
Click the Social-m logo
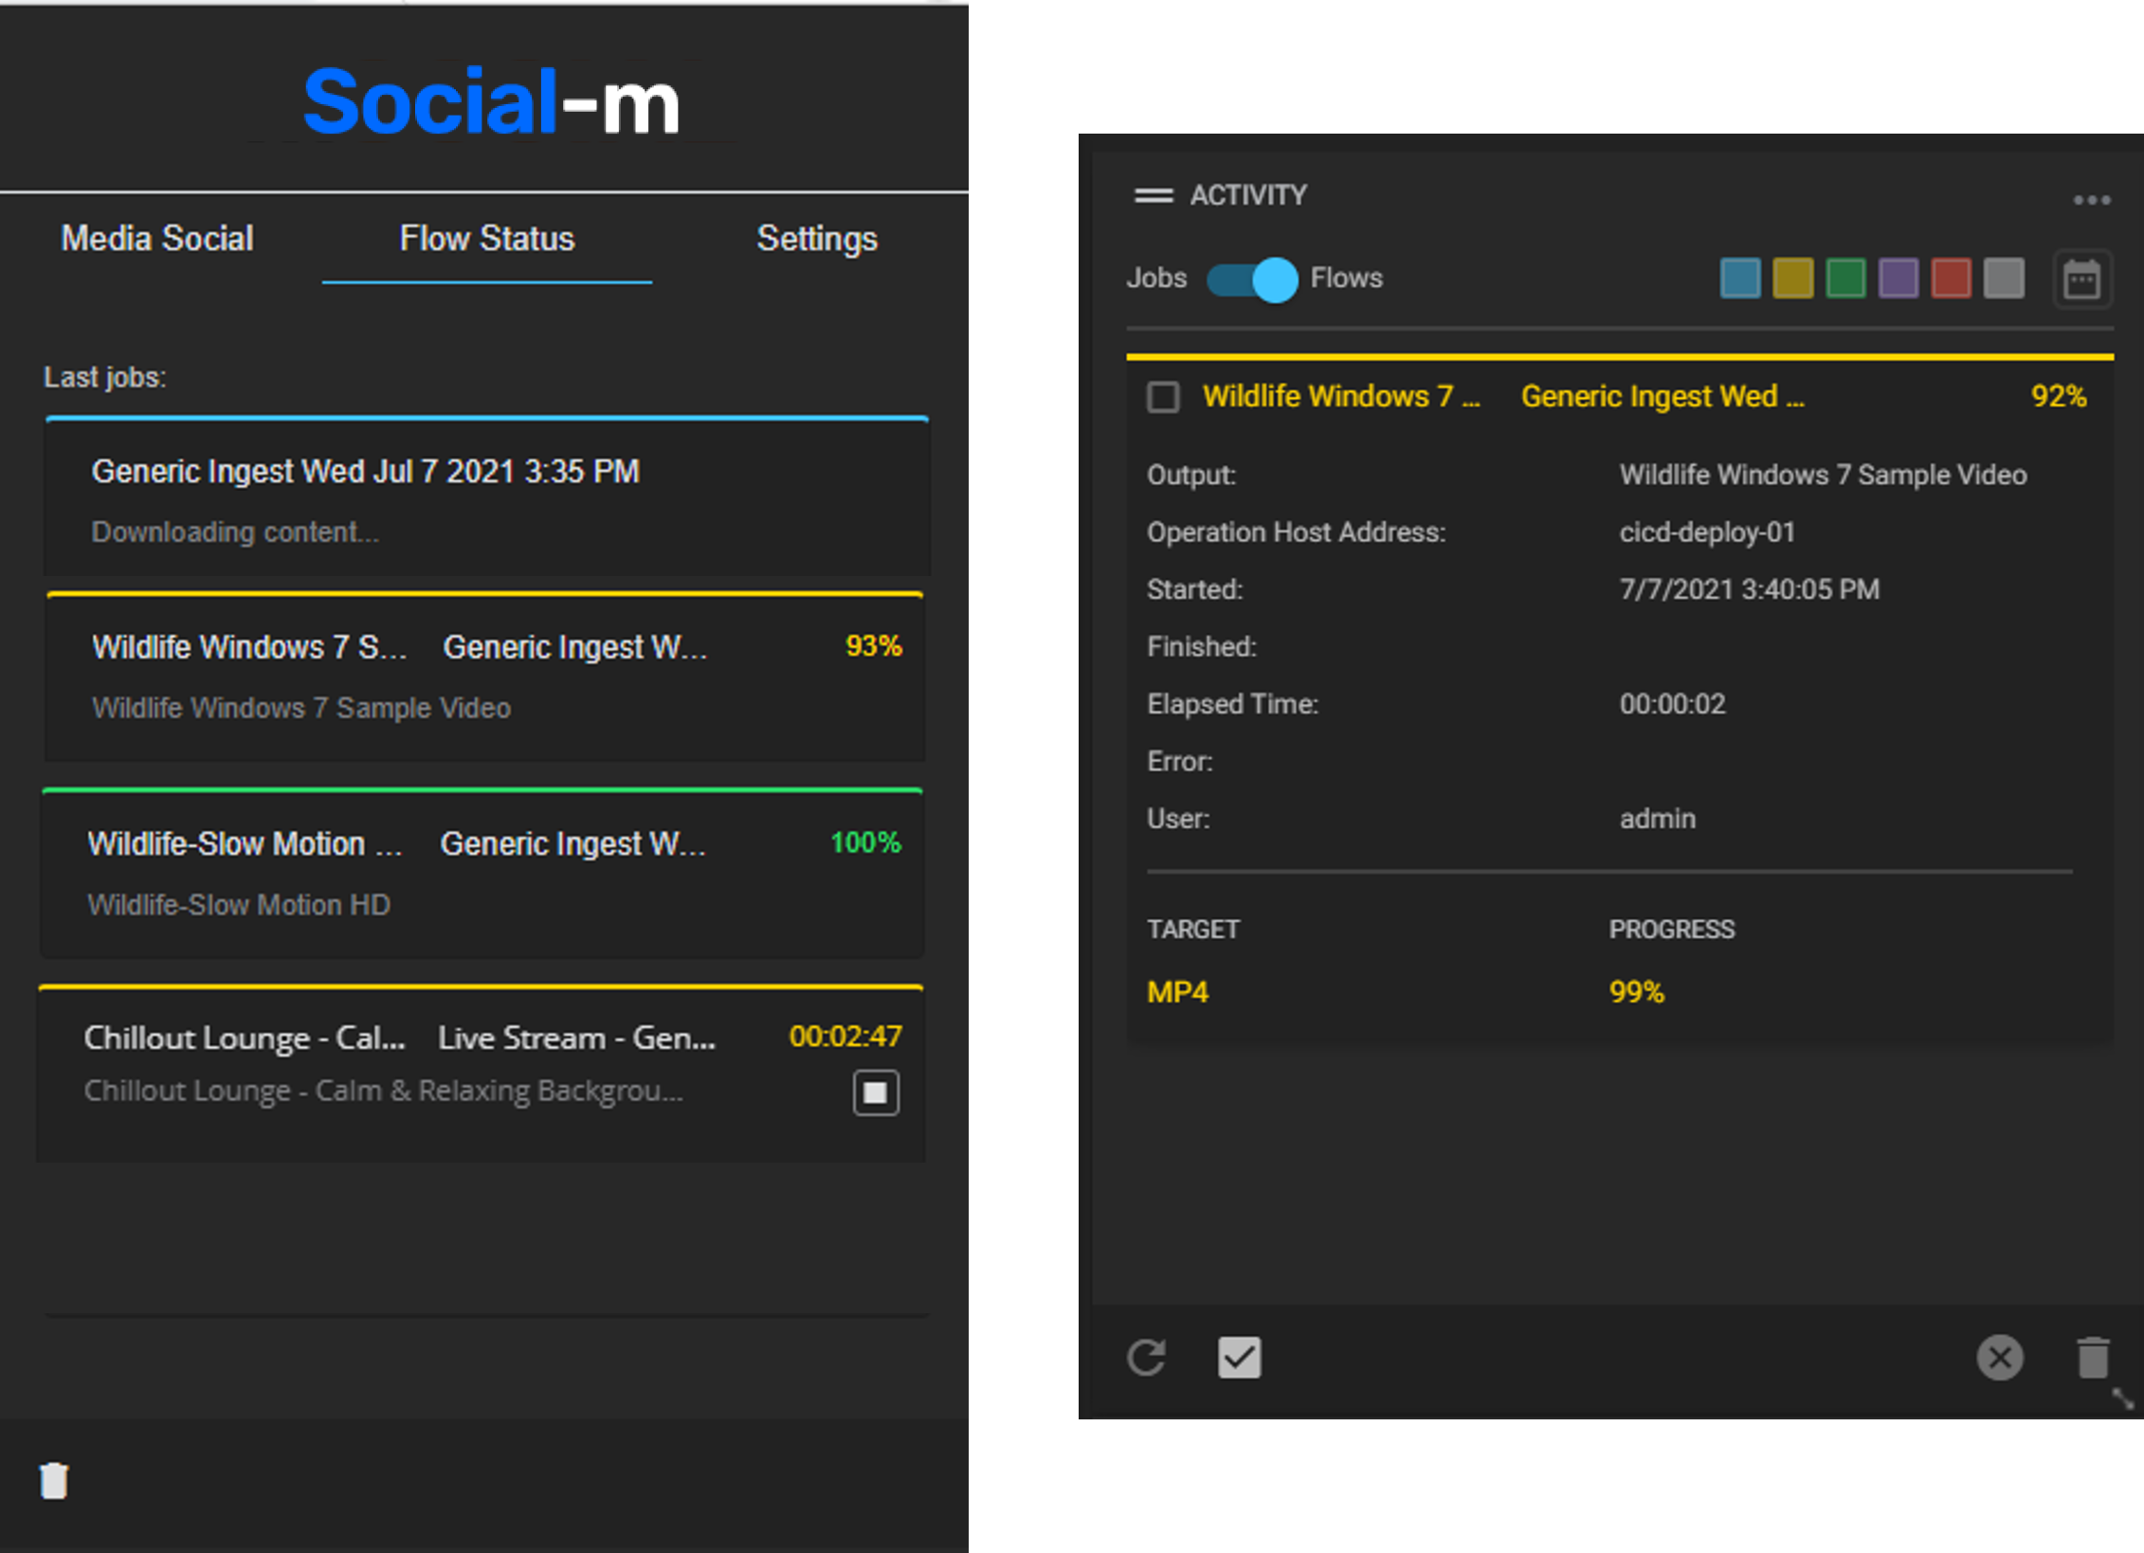tap(491, 101)
